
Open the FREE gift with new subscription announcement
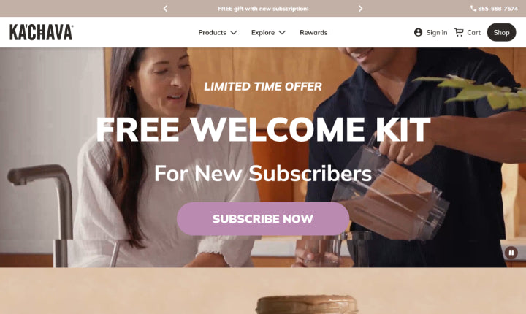[x=263, y=9]
